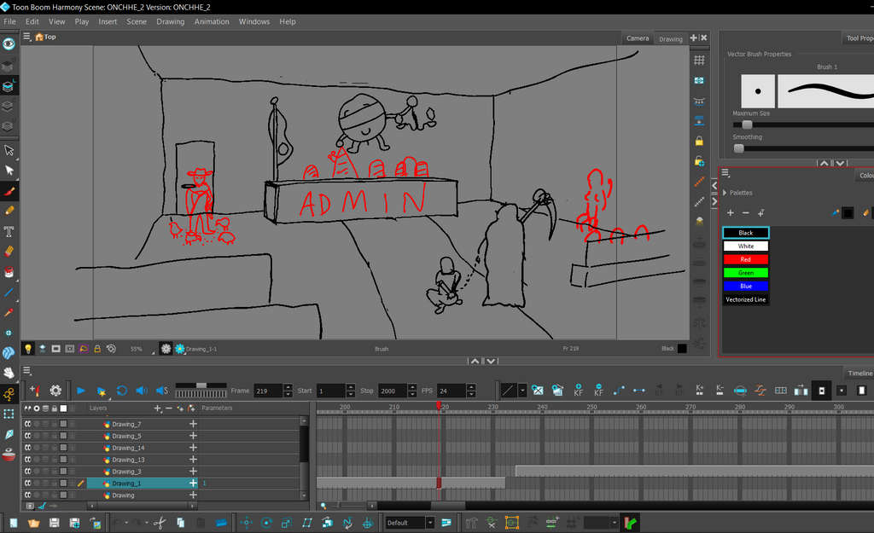Select the Text tool

[9, 231]
